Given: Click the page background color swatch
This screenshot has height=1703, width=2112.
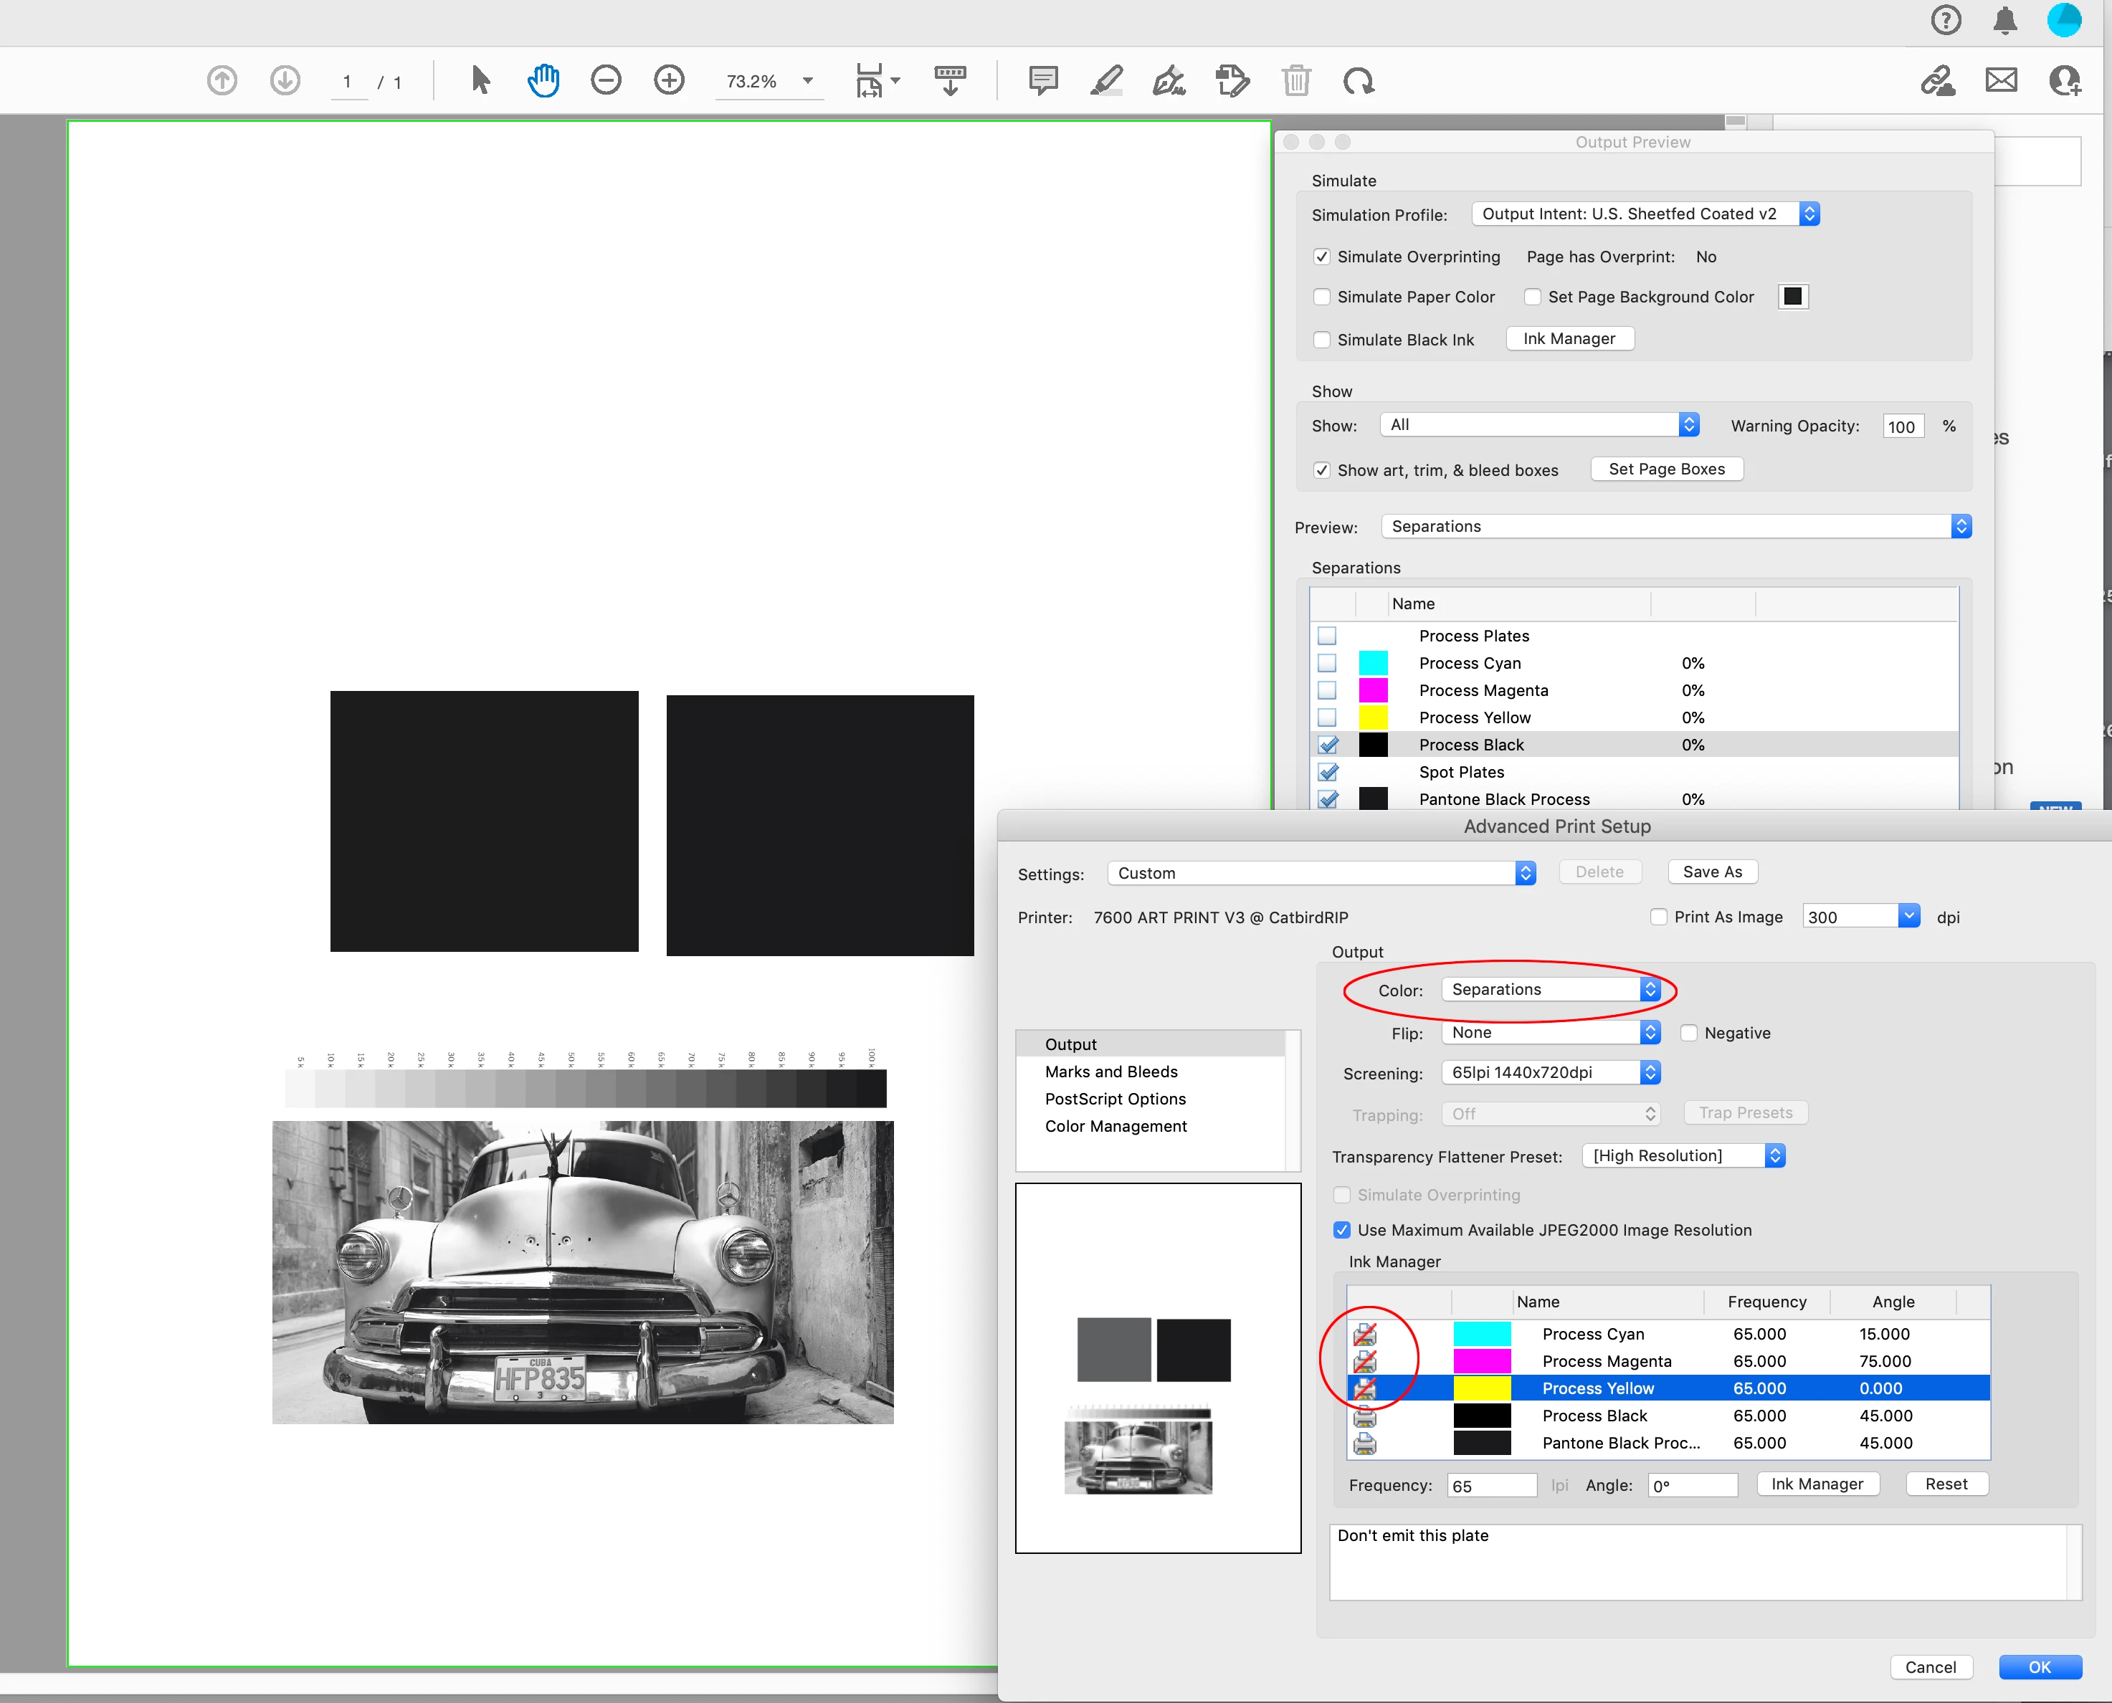Looking at the screenshot, I should [x=1792, y=297].
